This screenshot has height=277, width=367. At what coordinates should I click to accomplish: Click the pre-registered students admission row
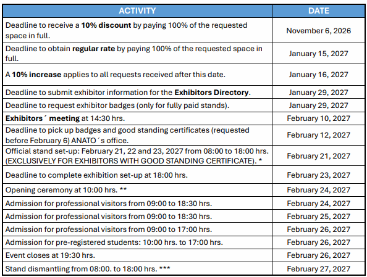pyautogui.click(x=183, y=242)
